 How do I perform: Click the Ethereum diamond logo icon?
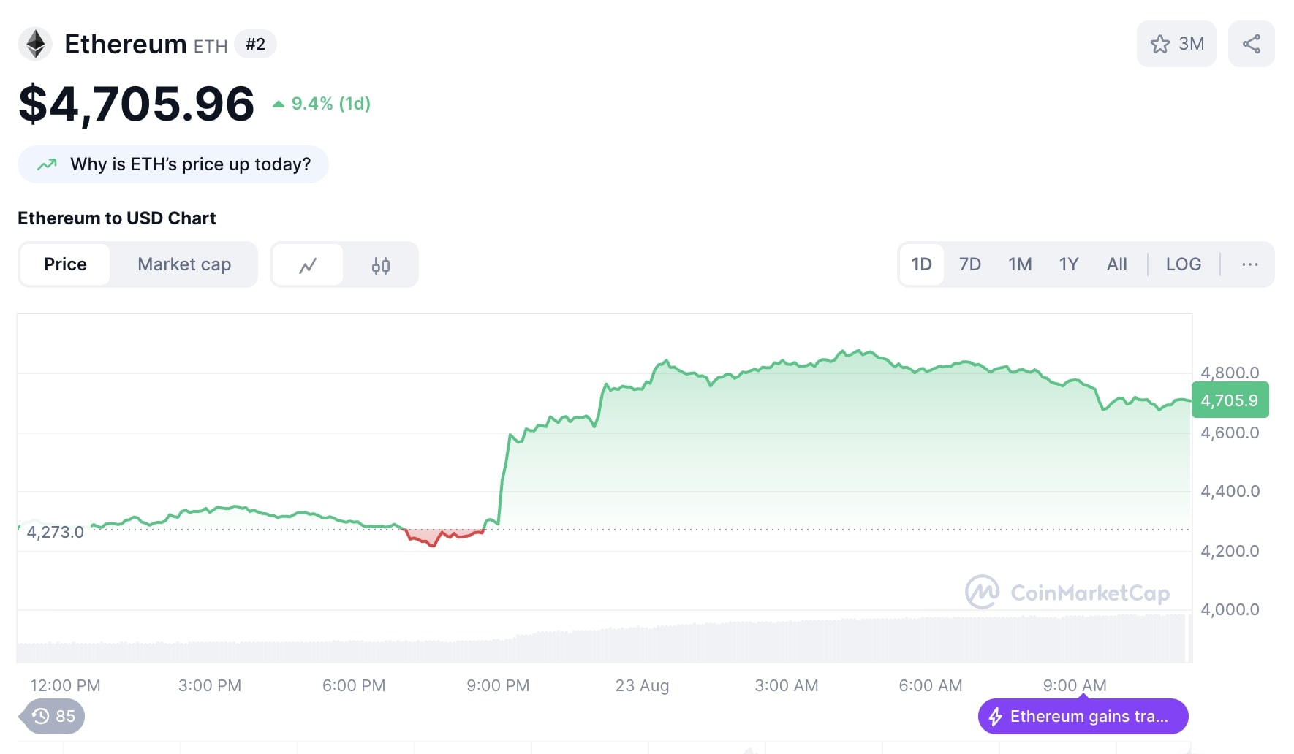[x=35, y=44]
